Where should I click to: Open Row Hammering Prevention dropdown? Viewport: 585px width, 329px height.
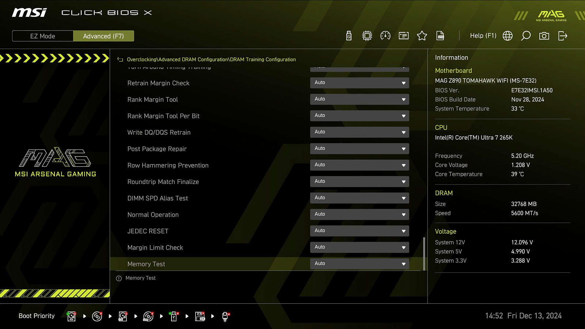tap(359, 165)
